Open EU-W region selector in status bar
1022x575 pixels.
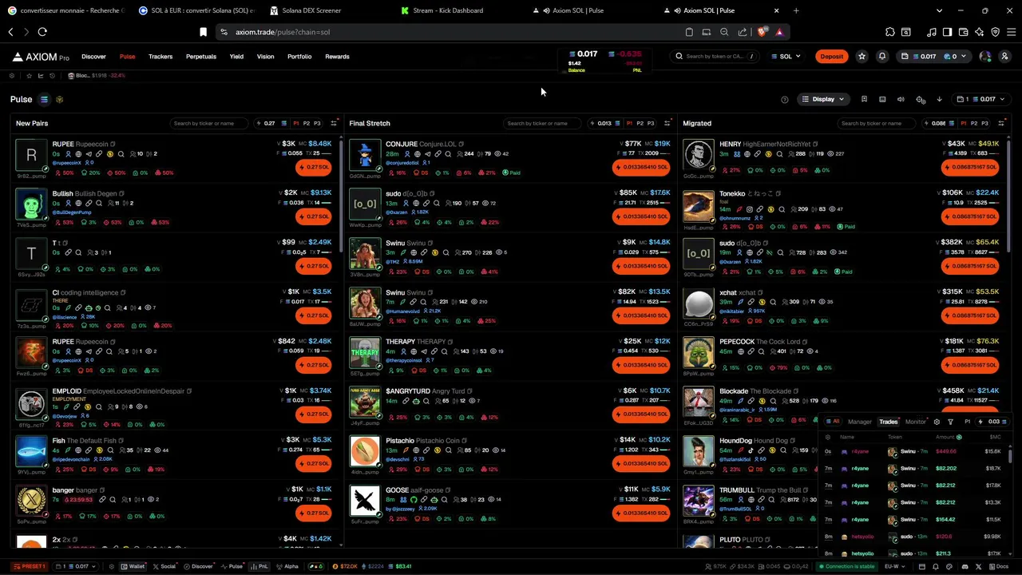pos(895,566)
